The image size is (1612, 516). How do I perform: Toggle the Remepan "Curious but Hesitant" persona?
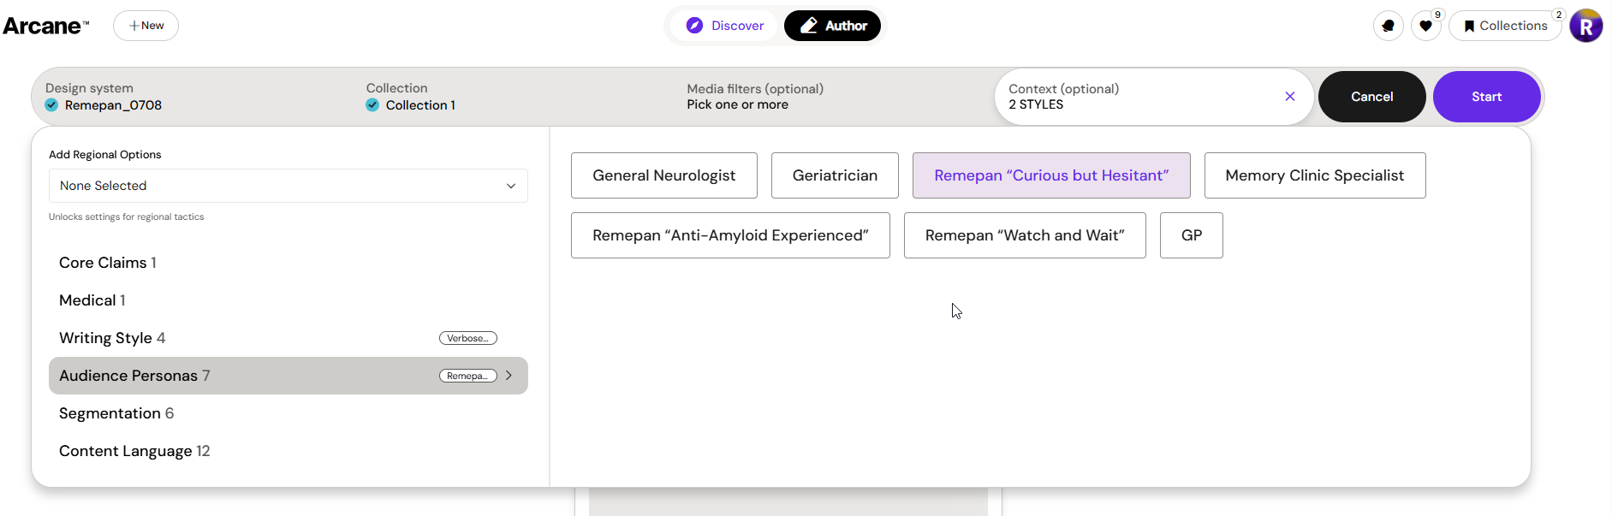pos(1051,175)
